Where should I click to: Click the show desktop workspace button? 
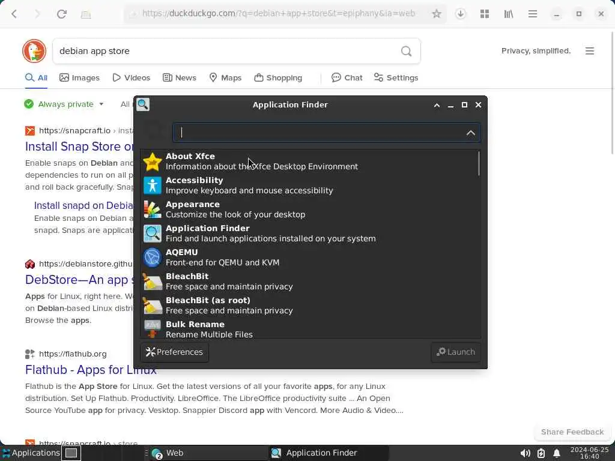71,453
